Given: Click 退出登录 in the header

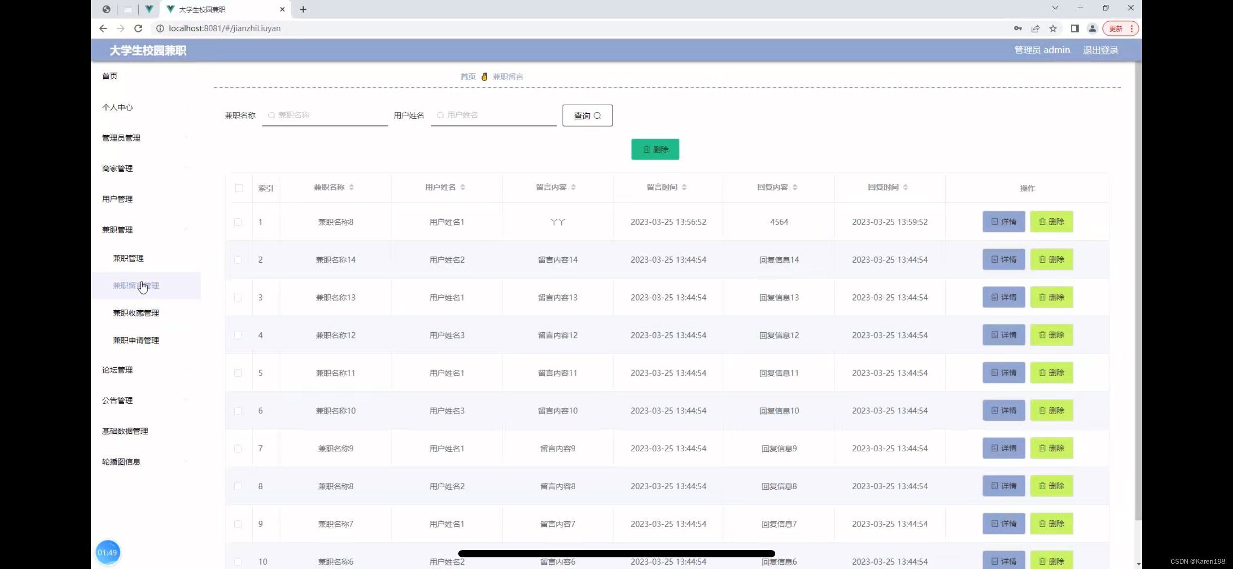Looking at the screenshot, I should [x=1100, y=50].
